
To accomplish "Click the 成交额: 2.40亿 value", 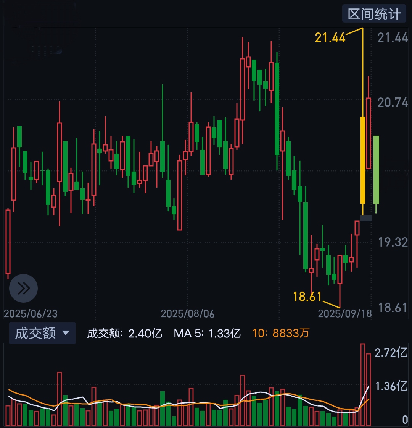I will [124, 333].
